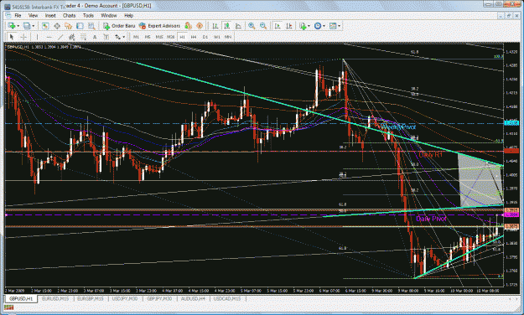Select the Trendline drawing tool
Viewport: 524px width, 315px height.
tap(60, 37)
